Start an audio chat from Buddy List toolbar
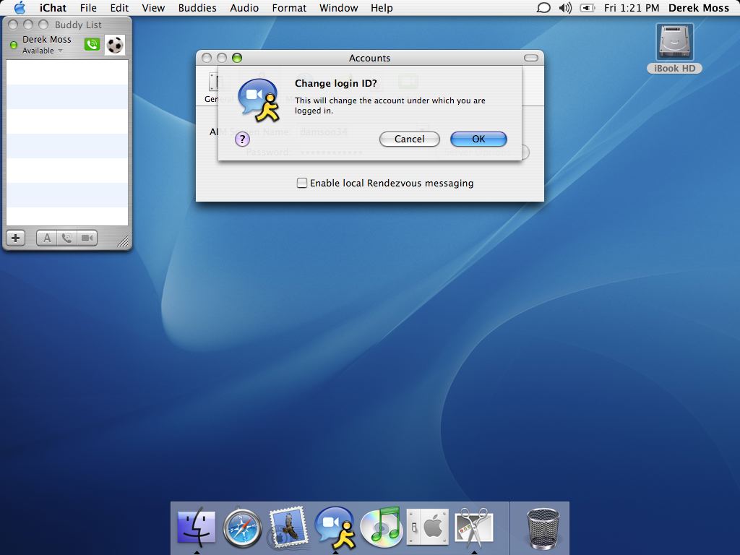The image size is (740, 555). (67, 238)
